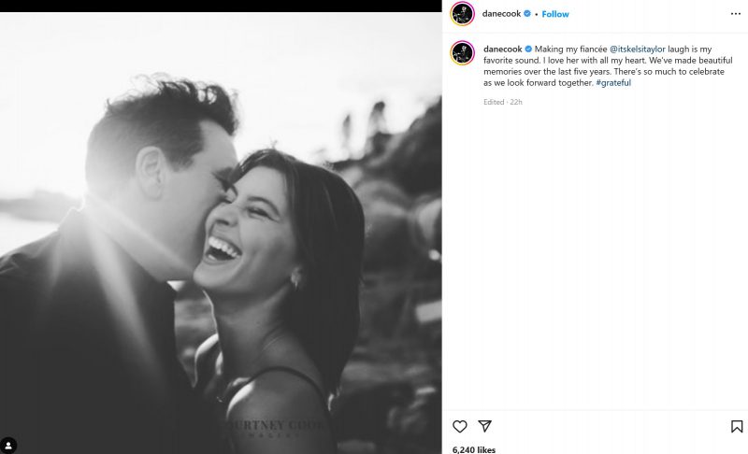This screenshot has width=748, height=454.
Task: Click the Edited label under the caption
Action: 494,102
